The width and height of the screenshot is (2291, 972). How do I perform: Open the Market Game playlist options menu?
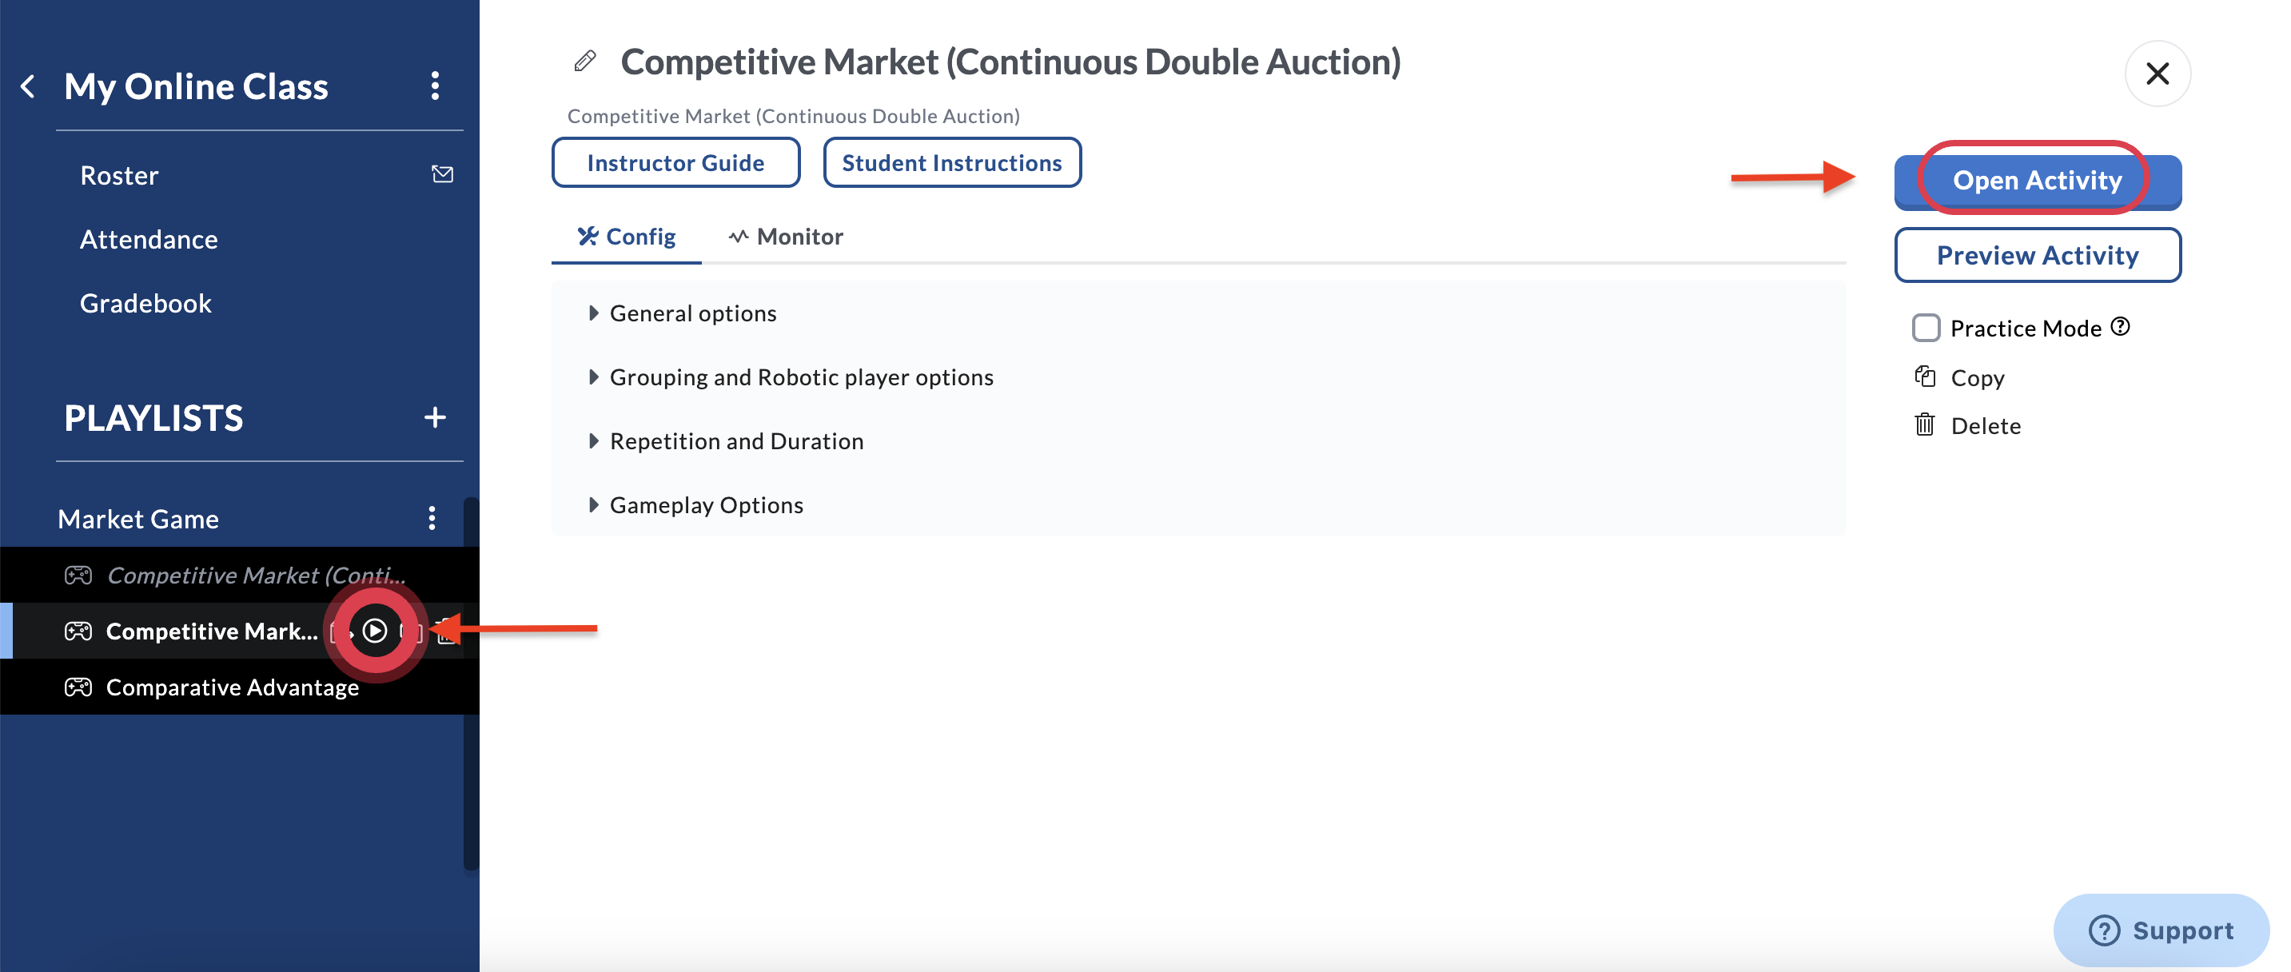click(x=432, y=519)
